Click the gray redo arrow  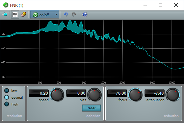[74, 14]
